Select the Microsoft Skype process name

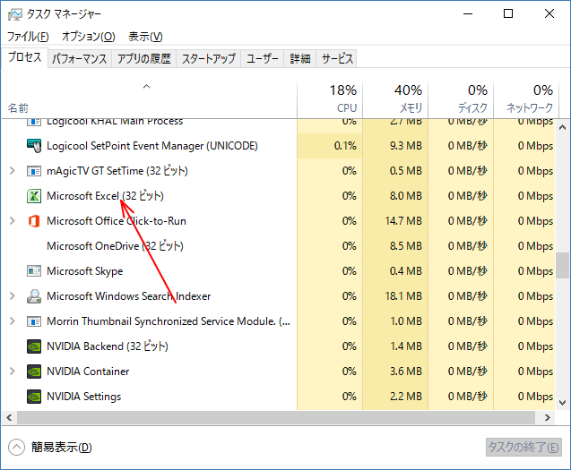85,271
